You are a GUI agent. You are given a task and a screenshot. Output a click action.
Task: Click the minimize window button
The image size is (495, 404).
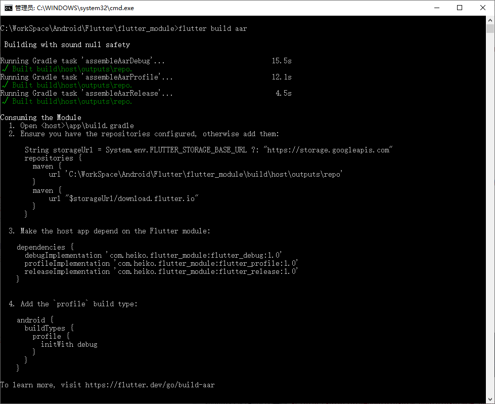437,8
